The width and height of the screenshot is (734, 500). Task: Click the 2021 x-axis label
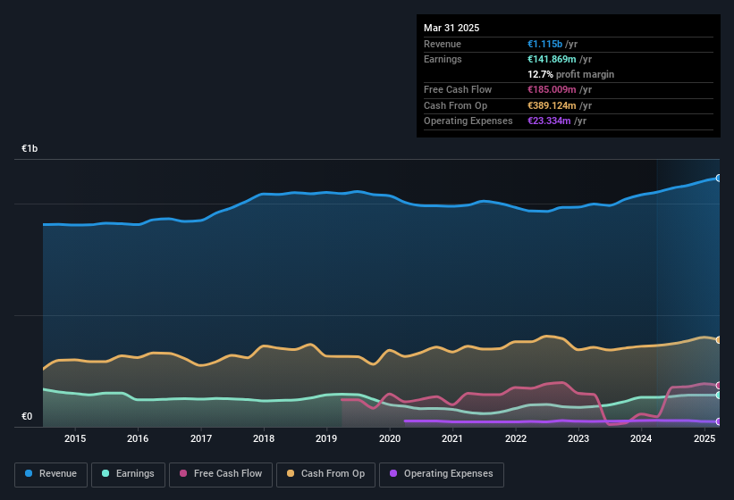pos(452,438)
